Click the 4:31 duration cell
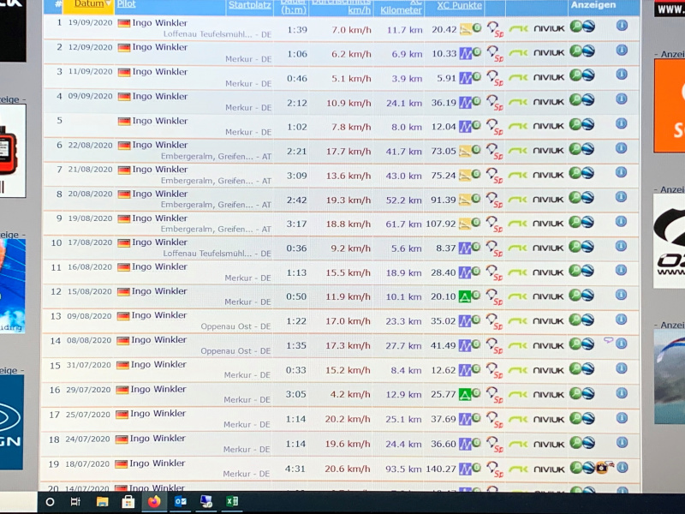The height and width of the screenshot is (514, 685). click(x=295, y=469)
